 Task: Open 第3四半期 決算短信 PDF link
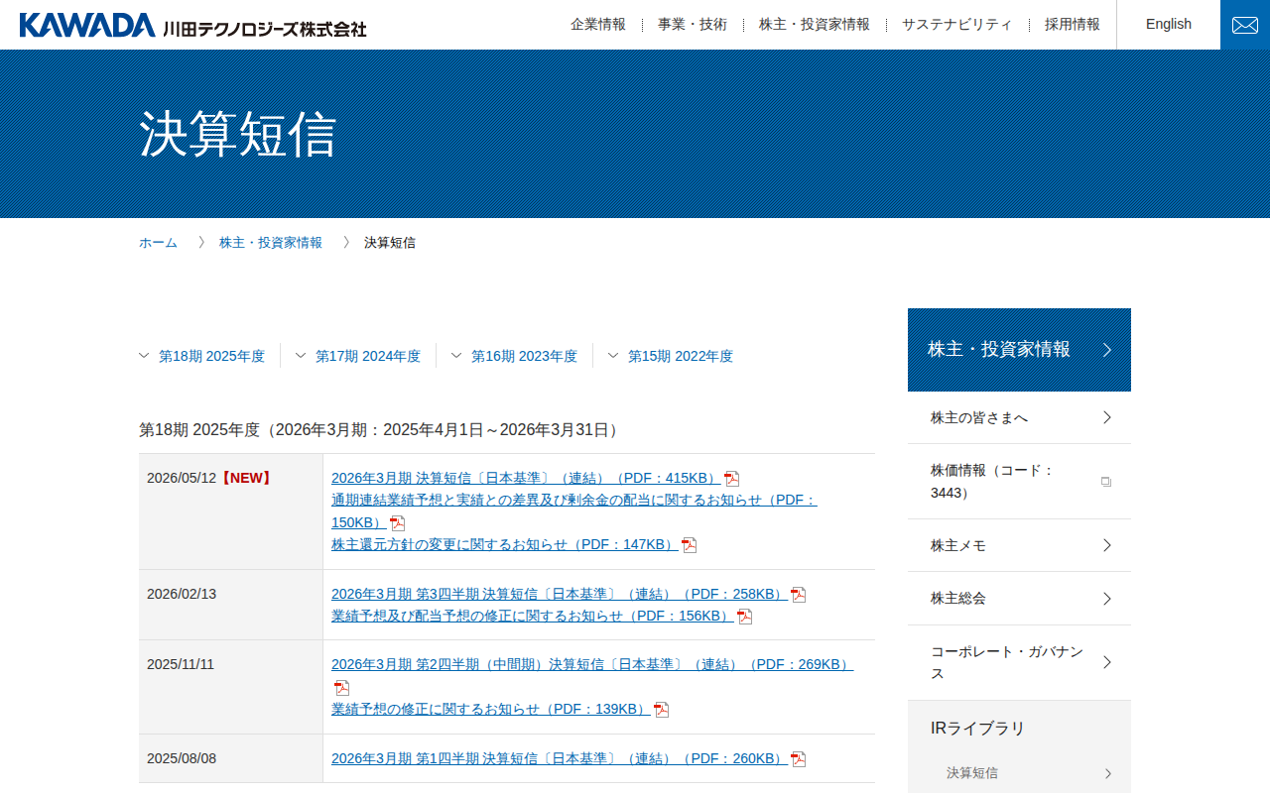(x=560, y=595)
